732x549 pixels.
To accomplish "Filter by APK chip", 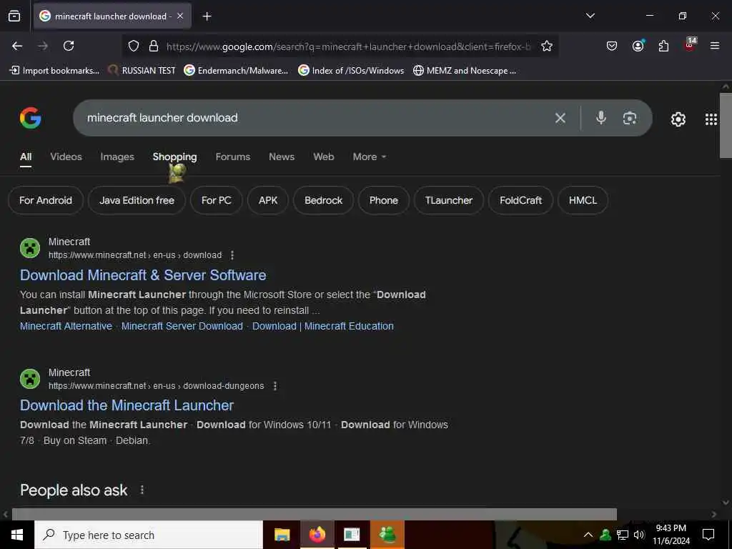I will tap(268, 200).
